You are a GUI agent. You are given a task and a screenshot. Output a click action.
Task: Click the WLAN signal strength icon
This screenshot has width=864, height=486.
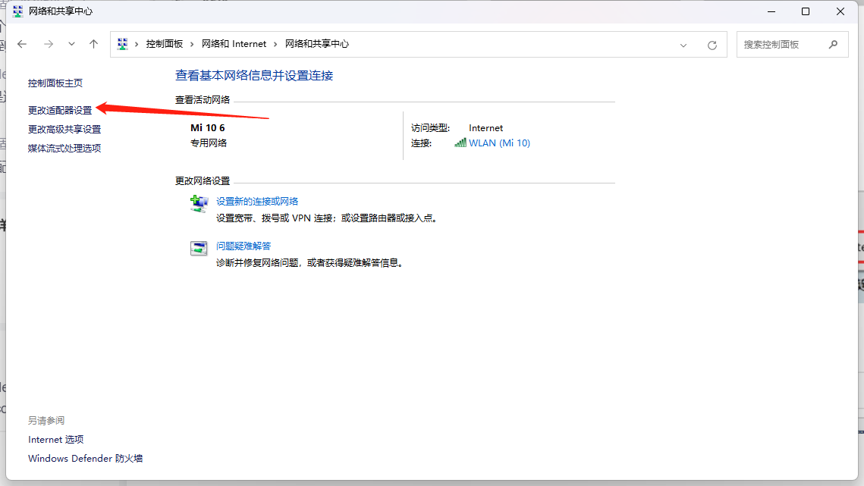[x=460, y=143]
